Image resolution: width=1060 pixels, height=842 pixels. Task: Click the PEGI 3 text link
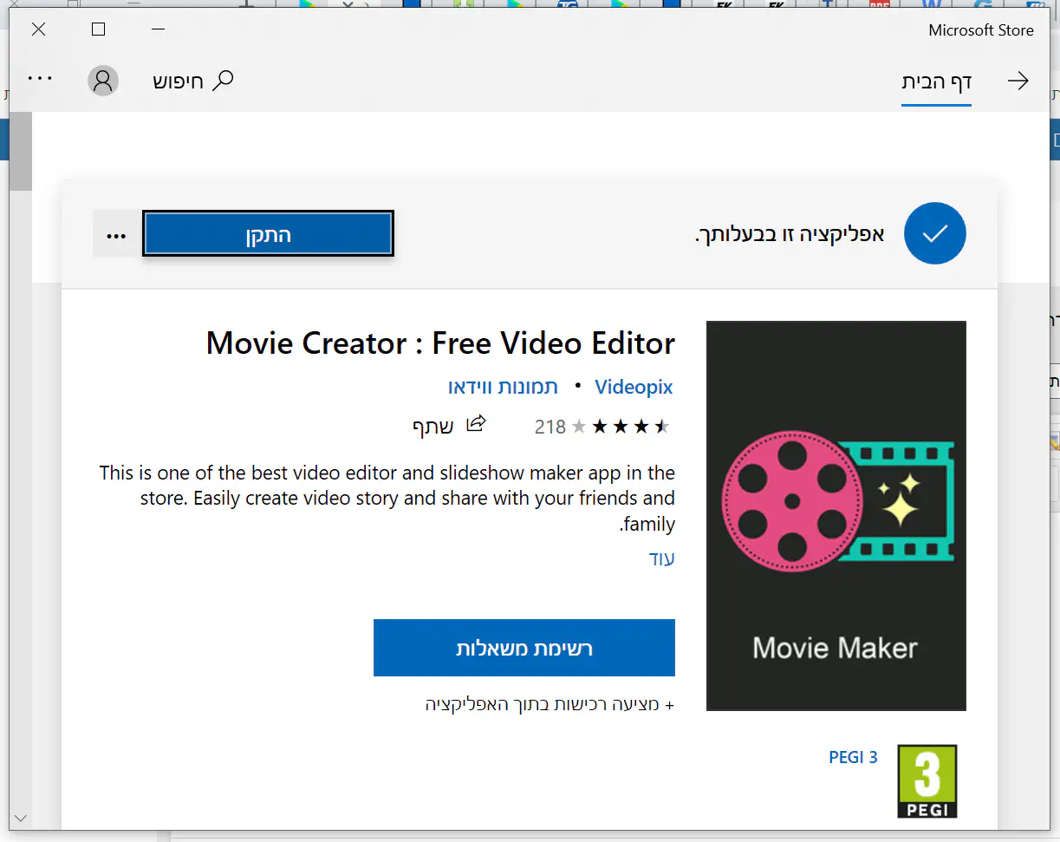pyautogui.click(x=853, y=757)
